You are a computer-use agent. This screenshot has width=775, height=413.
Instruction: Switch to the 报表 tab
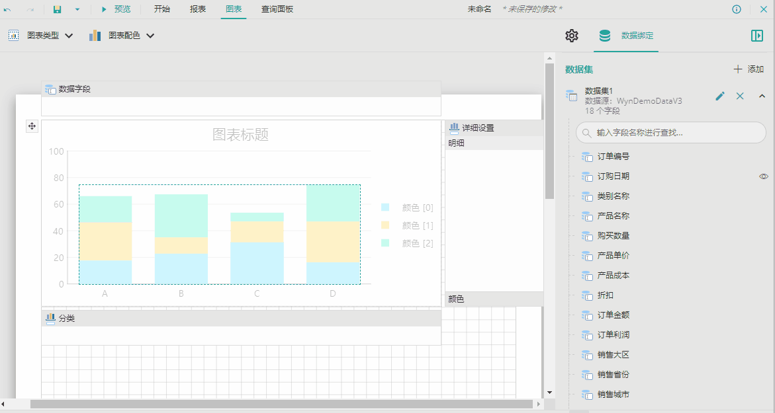[x=197, y=9]
